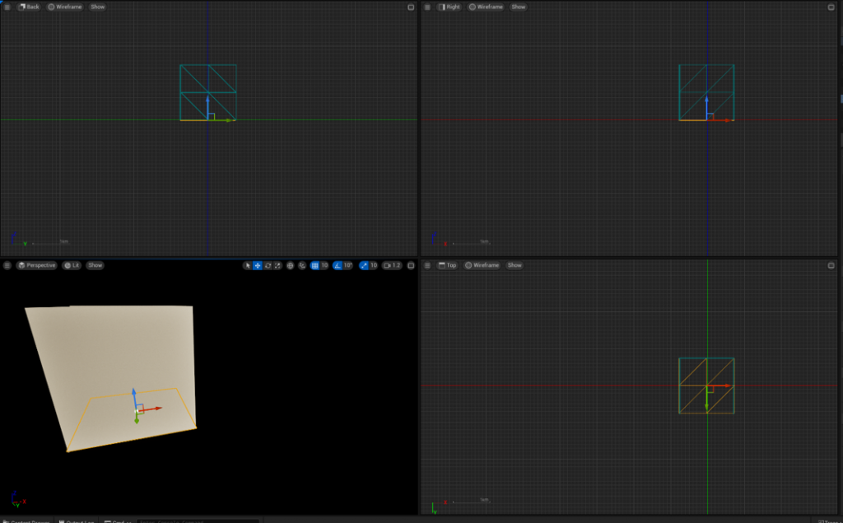Activate the Scale tool
This screenshot has width=843, height=523.
coord(277,265)
